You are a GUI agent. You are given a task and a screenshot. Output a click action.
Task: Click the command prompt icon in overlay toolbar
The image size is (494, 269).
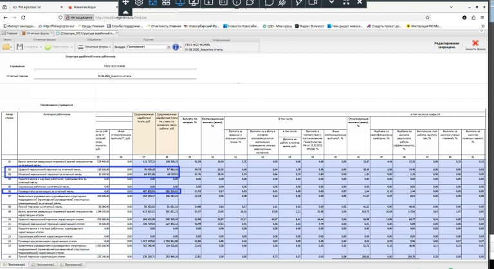coord(223,3)
